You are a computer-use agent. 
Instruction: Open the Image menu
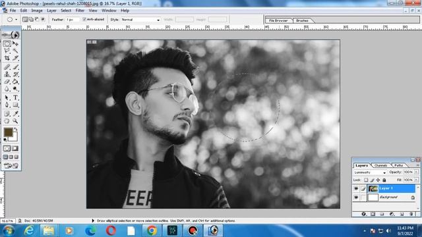click(x=37, y=11)
